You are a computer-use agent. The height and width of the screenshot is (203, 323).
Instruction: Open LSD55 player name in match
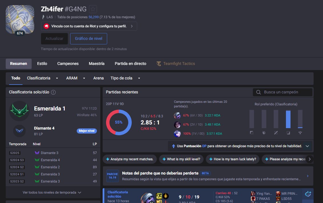[287, 199]
